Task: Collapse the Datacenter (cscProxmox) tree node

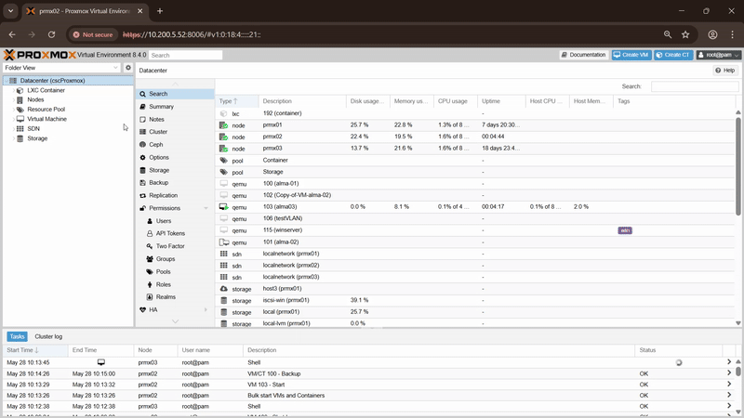Action: pyautogui.click(x=7, y=81)
